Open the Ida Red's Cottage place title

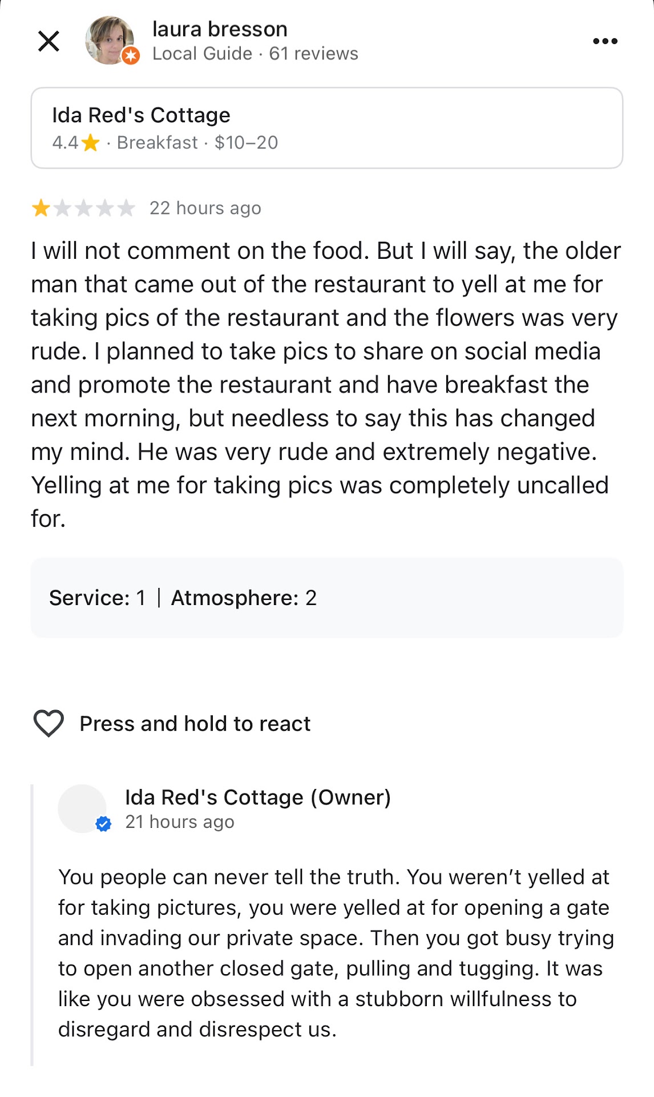141,115
